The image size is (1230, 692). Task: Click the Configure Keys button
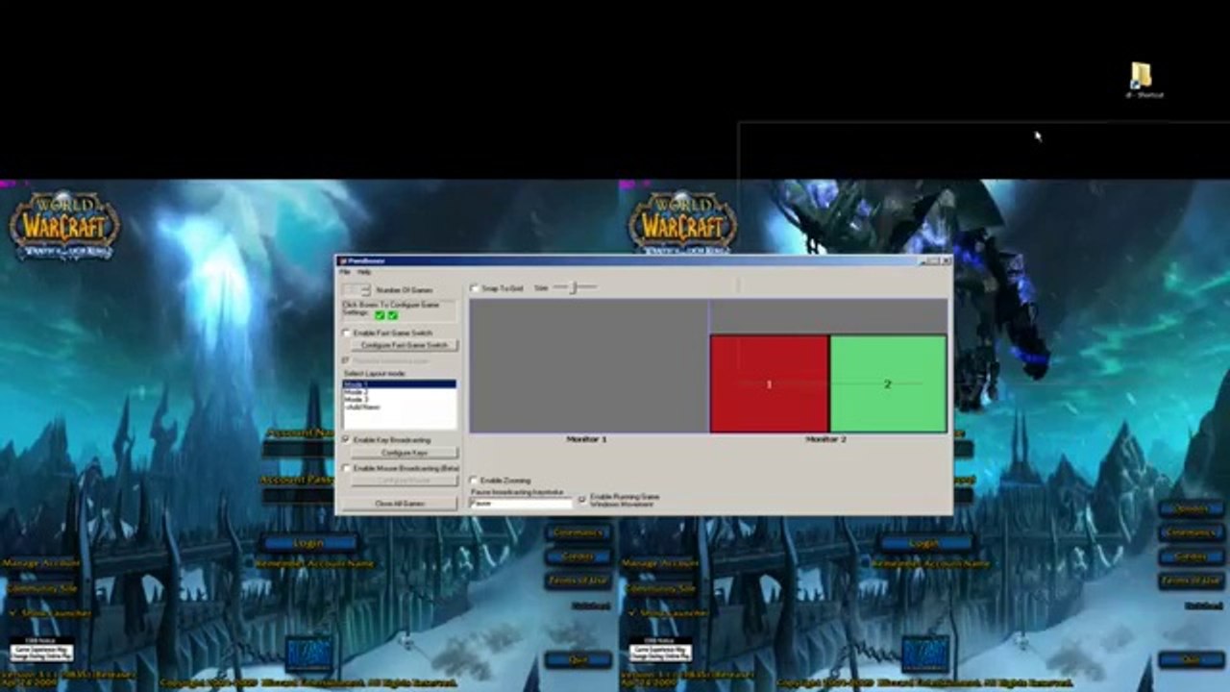click(x=405, y=453)
